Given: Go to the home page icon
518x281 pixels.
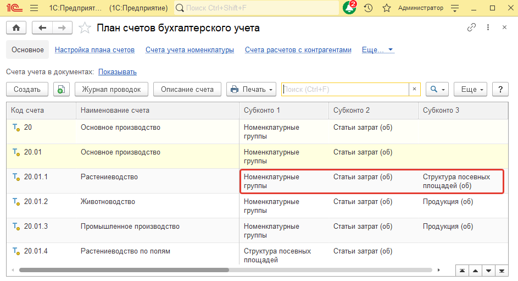Looking at the screenshot, I should pos(16,28).
